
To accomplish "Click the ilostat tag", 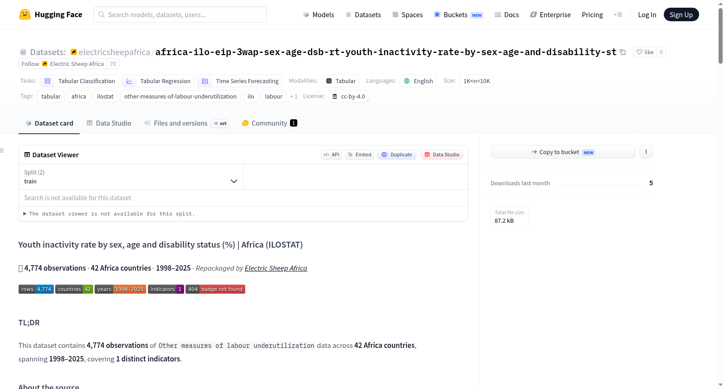I will (105, 96).
